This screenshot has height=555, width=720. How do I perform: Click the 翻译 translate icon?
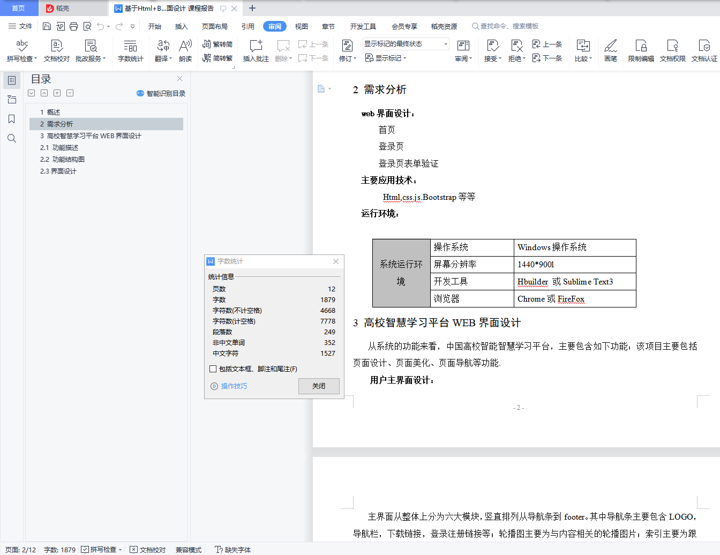click(163, 46)
